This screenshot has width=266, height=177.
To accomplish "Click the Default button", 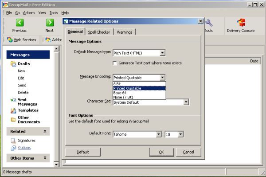I will (x=83, y=152).
